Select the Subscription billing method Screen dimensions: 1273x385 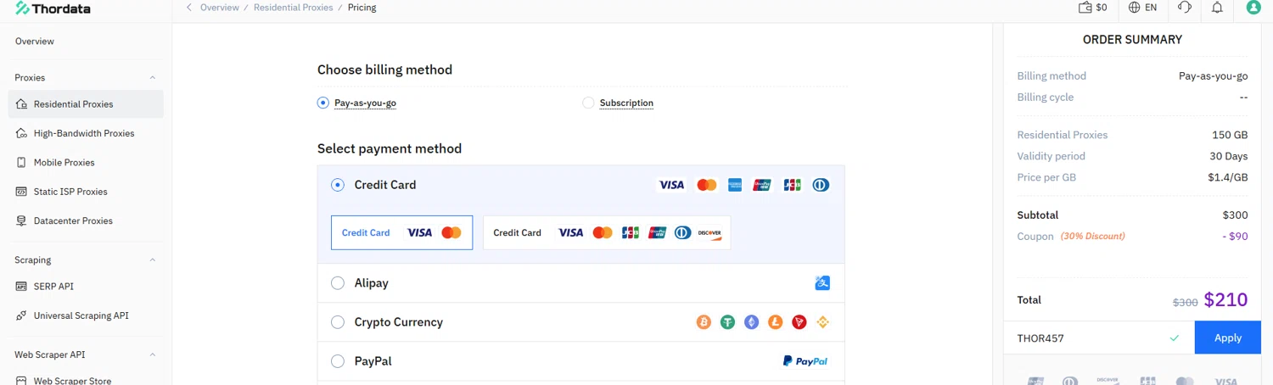(x=589, y=103)
